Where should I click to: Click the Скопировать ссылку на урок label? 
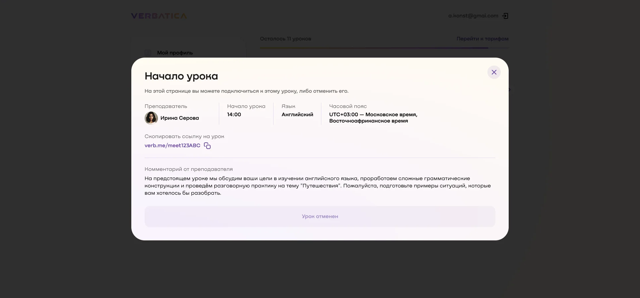coord(184,136)
